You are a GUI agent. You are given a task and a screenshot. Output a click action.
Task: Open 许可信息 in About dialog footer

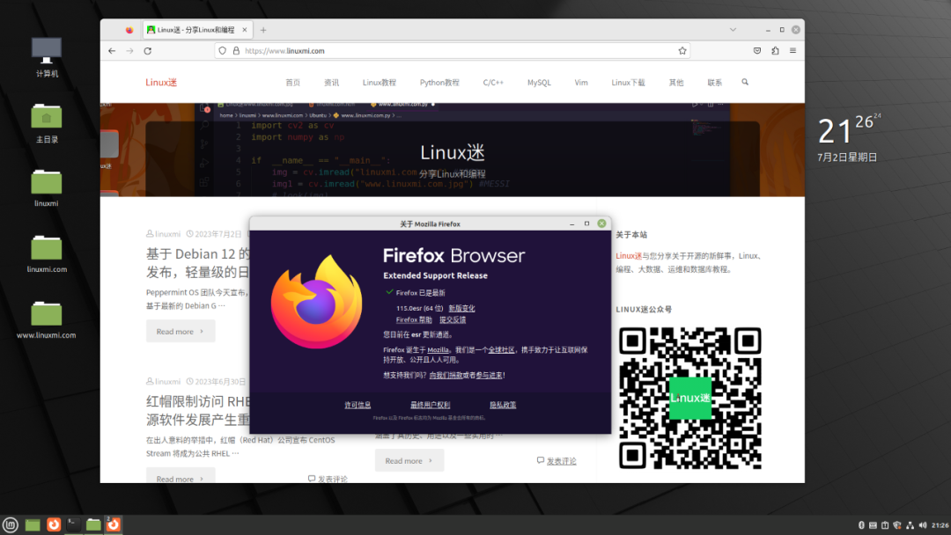[x=358, y=405]
